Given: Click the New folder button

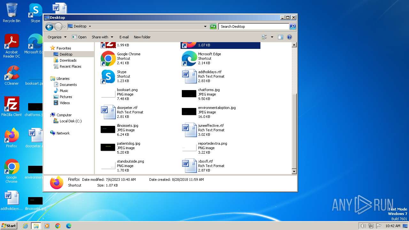Looking at the screenshot, I should [x=142, y=37].
